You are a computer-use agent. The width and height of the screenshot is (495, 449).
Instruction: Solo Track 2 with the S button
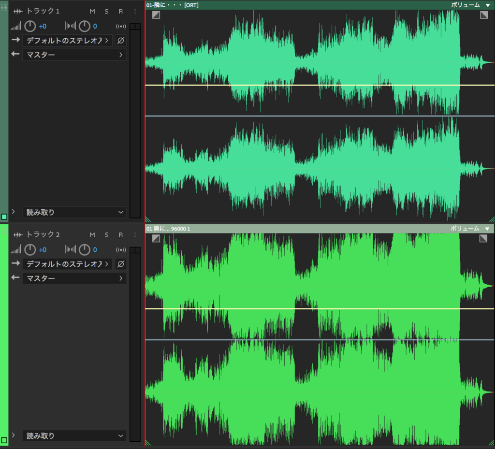click(106, 235)
